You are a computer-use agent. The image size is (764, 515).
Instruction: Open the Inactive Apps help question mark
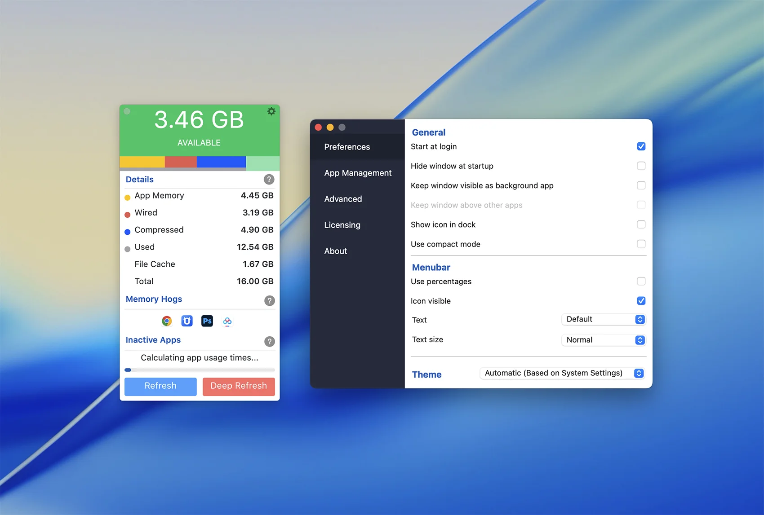269,342
